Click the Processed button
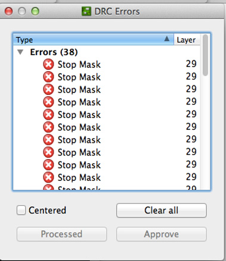The height and width of the screenshot is (261, 226). (x=62, y=234)
